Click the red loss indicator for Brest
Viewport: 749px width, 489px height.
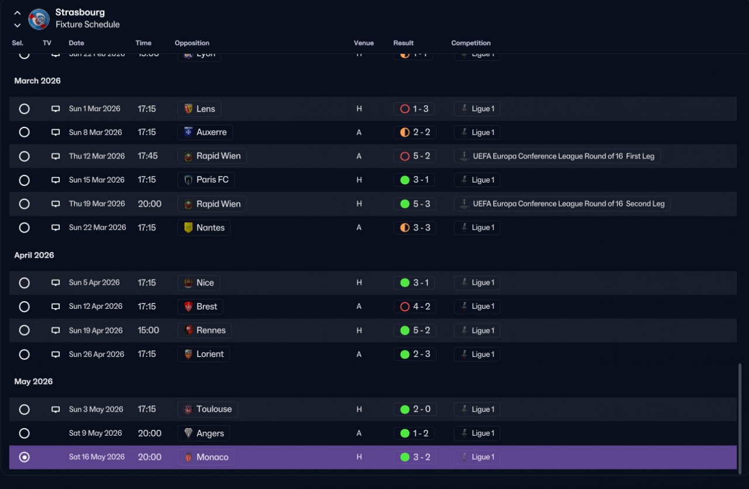[404, 307]
